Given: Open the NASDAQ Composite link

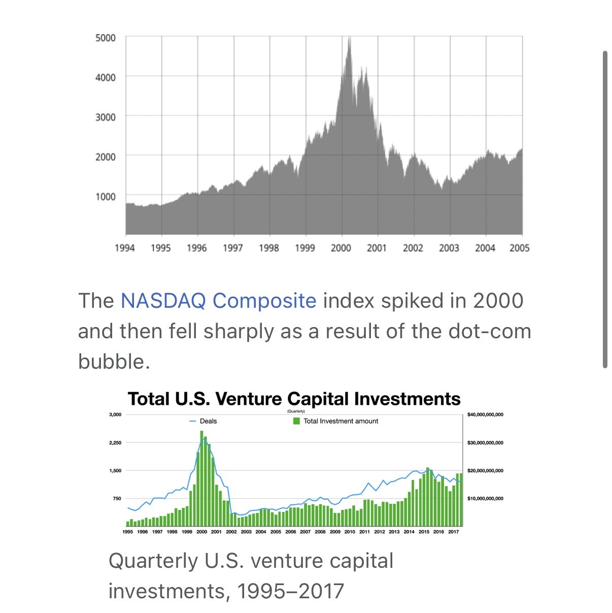Looking at the screenshot, I should tap(218, 301).
